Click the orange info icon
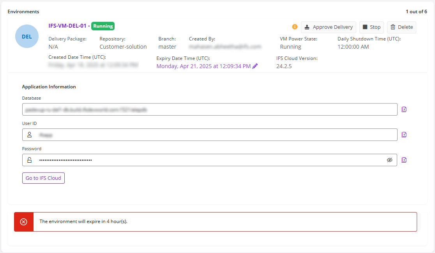 (x=295, y=27)
